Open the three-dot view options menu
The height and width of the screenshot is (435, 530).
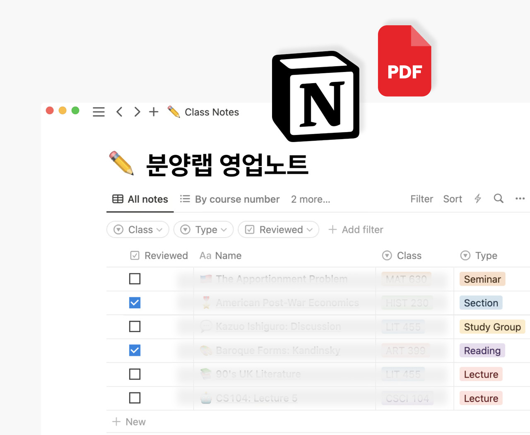[x=520, y=199]
